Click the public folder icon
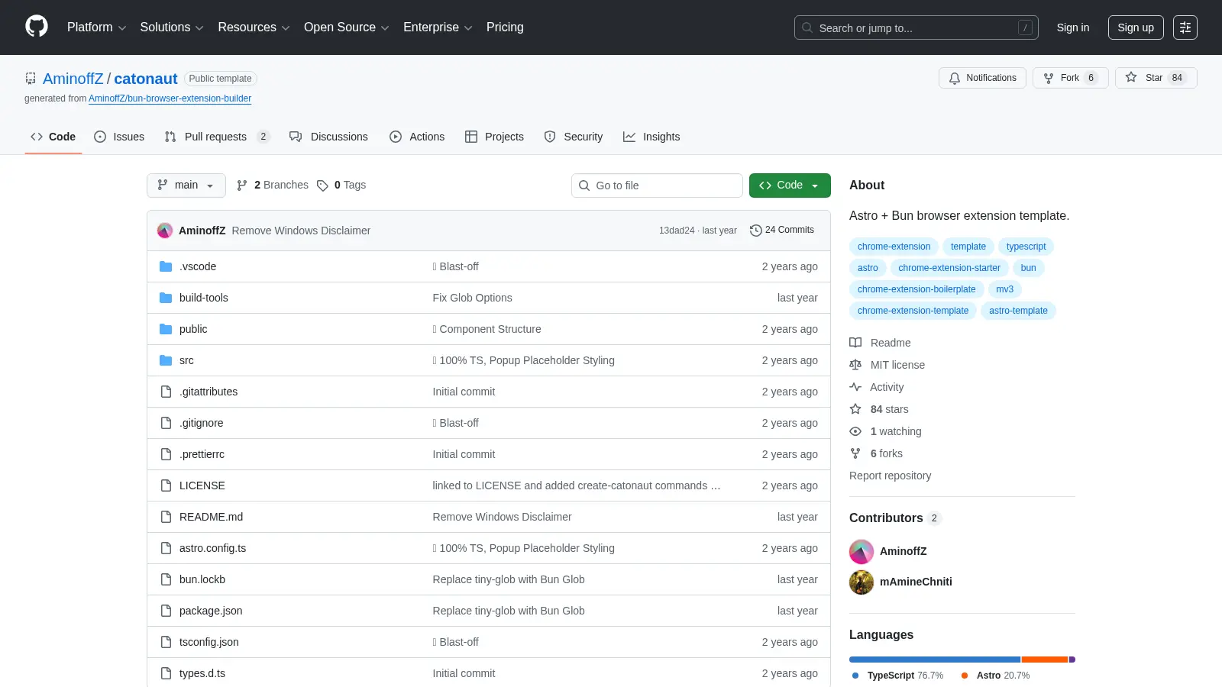Screen dimensions: 1222x687 click(166, 329)
